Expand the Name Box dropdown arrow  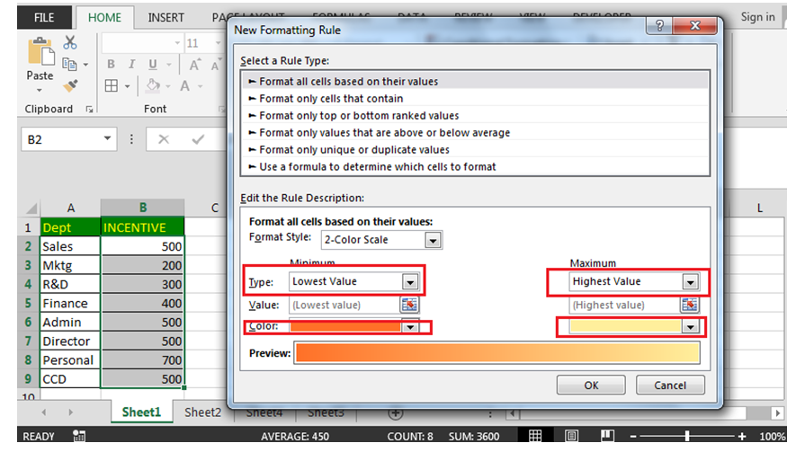[x=108, y=139]
